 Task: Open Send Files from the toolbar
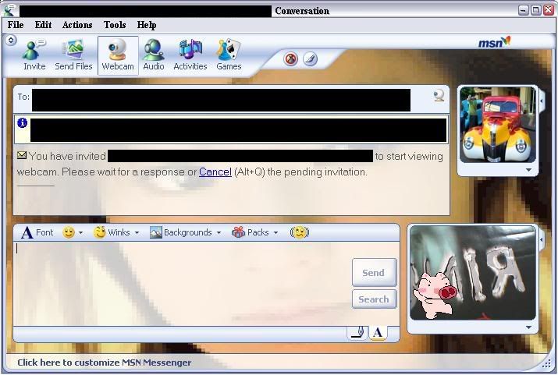coord(73,55)
